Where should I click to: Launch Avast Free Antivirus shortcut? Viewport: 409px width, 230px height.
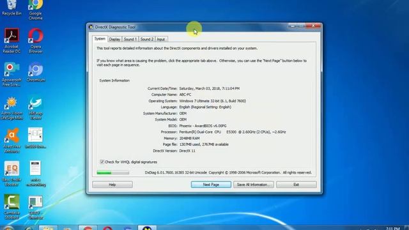12,141
